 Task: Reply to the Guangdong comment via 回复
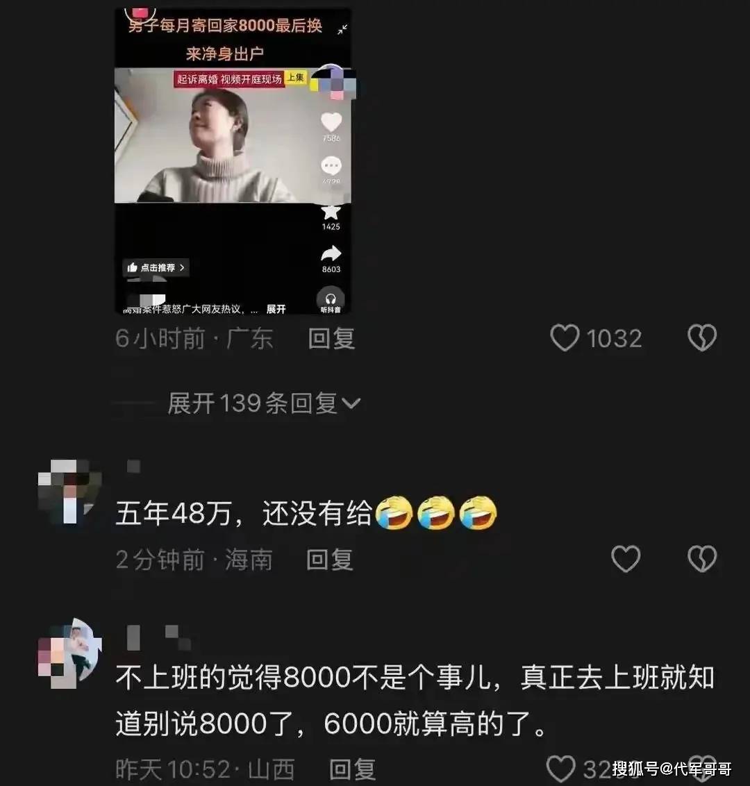coord(331,338)
